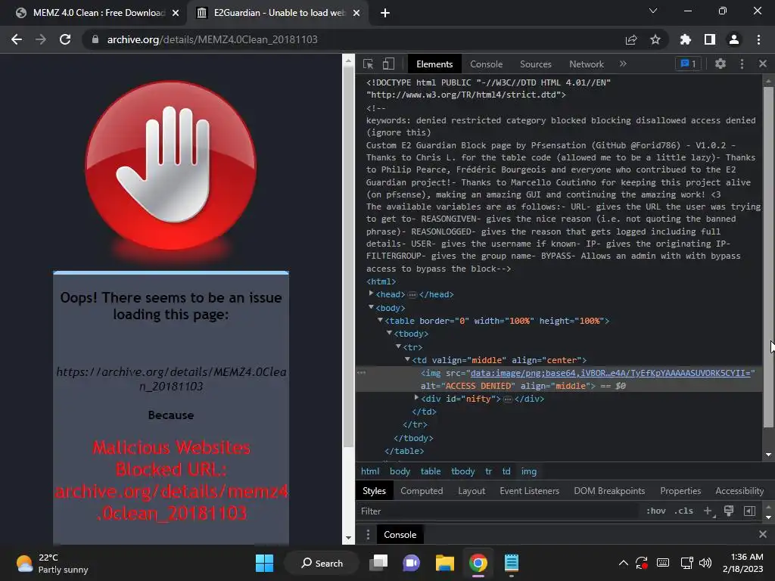Open DevTools settings gear
The image size is (775, 581).
721,64
